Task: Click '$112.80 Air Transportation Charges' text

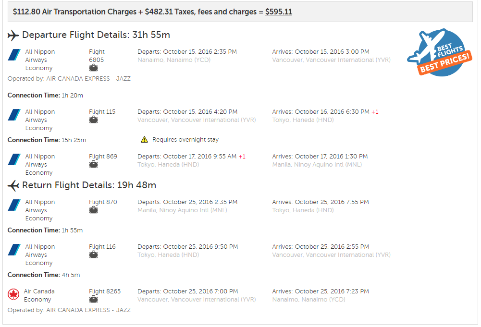Action: click(74, 12)
